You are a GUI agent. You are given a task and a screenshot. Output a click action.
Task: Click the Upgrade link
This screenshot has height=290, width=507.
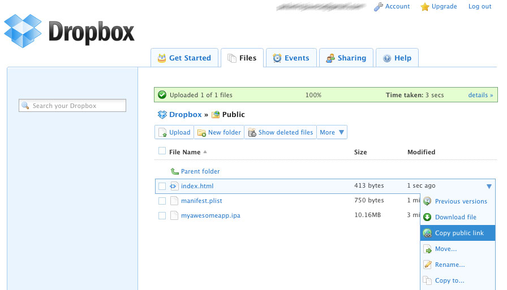(x=444, y=6)
